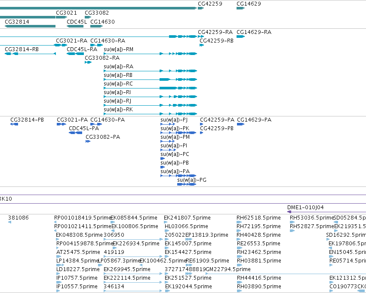
Task: Select the CG14629 gene label
Action: [249, 4]
